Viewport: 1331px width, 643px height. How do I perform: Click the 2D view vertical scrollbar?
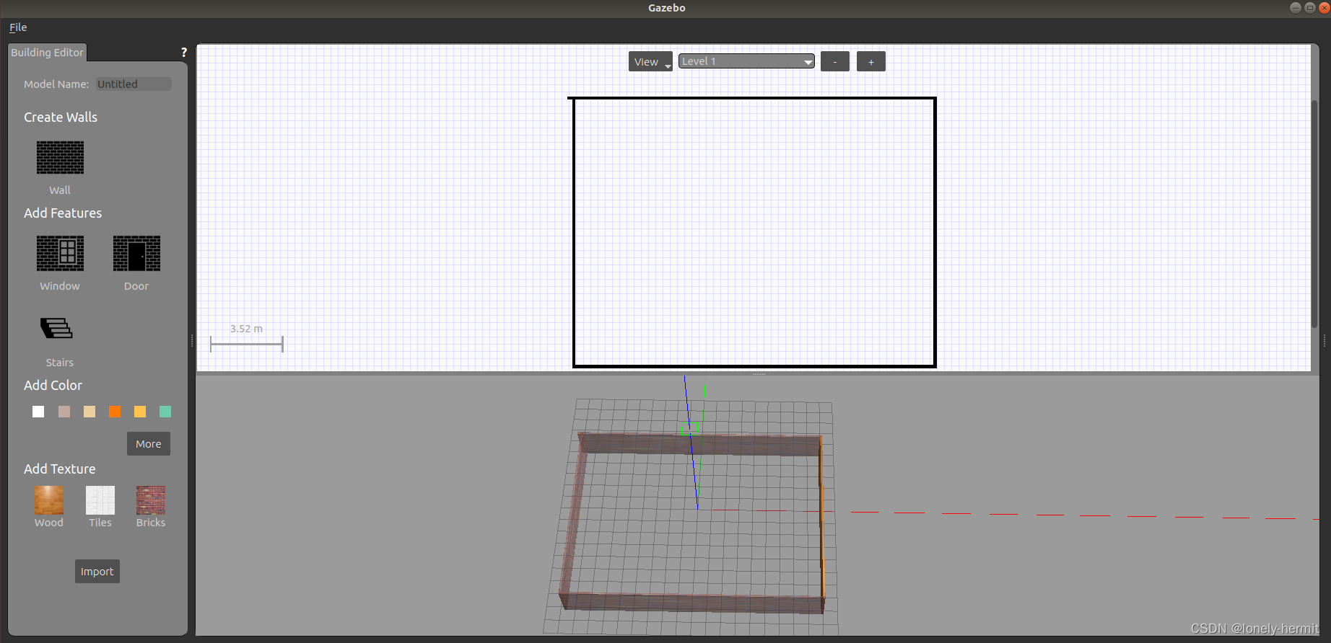click(1314, 213)
